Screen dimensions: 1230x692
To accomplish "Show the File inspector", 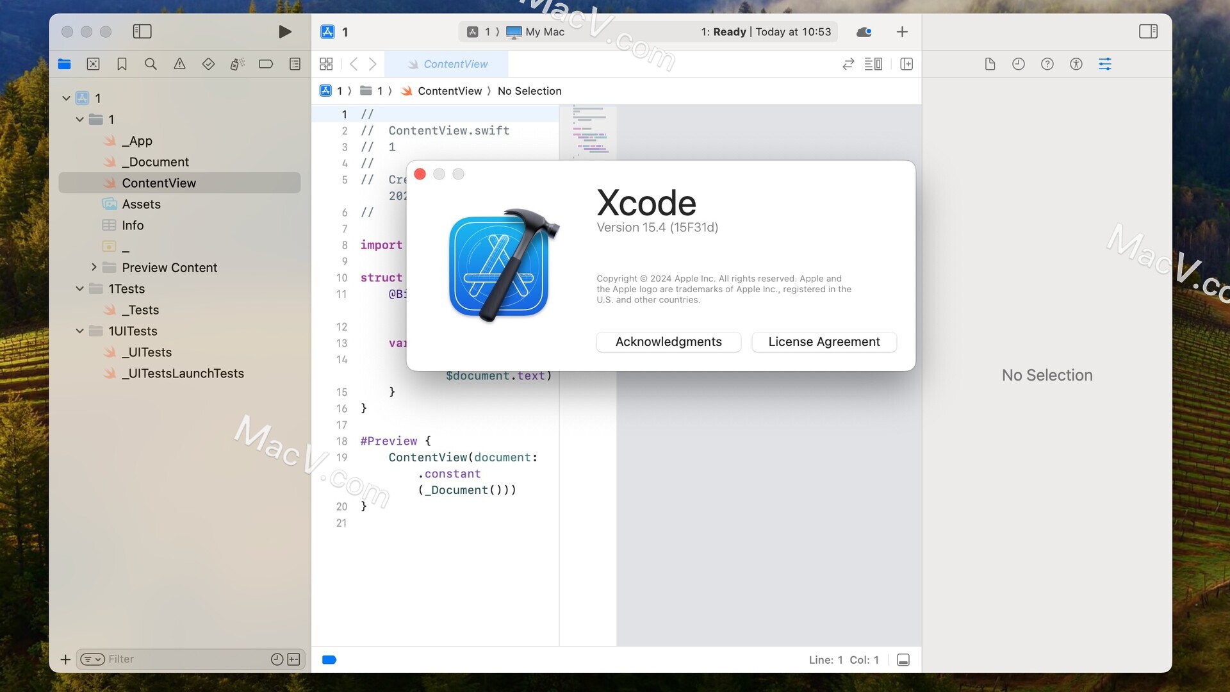I will pyautogui.click(x=990, y=64).
